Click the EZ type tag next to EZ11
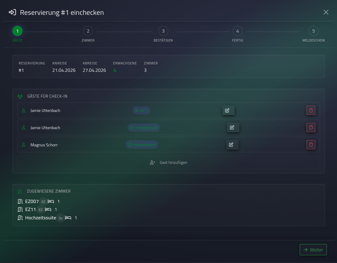 coord(41,210)
